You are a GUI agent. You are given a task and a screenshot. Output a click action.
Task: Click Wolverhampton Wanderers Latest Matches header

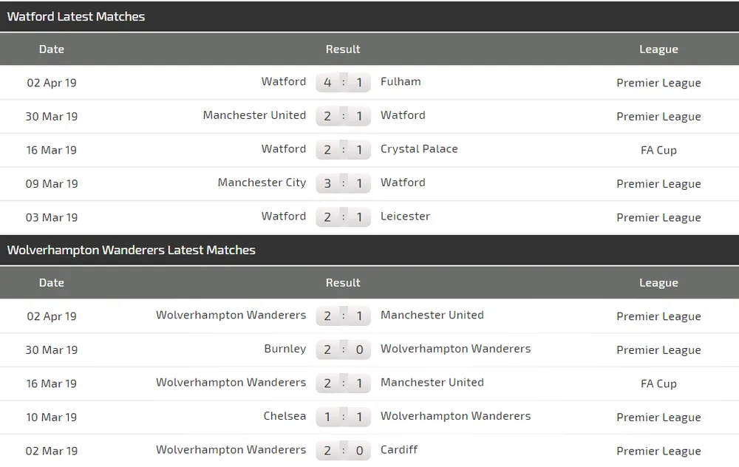(x=132, y=250)
